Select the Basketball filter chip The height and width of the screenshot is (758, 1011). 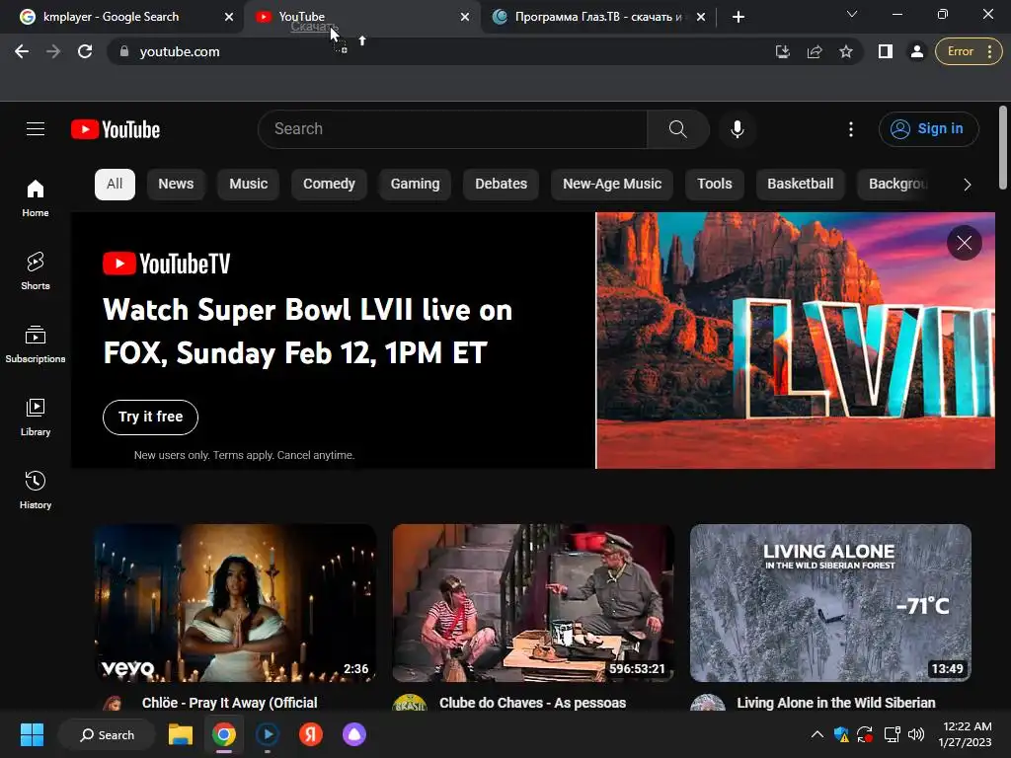pos(800,185)
